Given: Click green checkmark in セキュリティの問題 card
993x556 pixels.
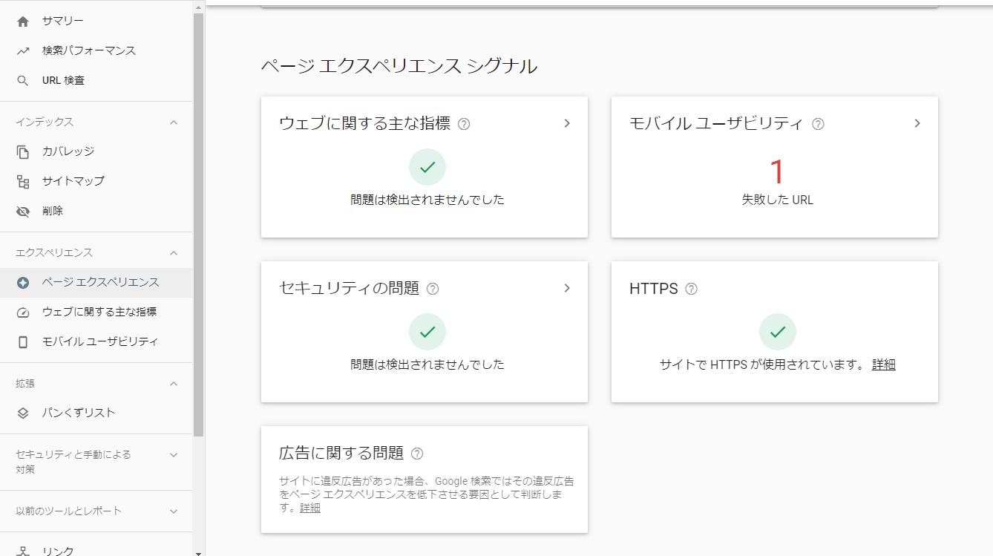Looking at the screenshot, I should click(427, 332).
